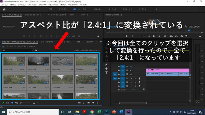Click the Program monitor playhead marker
This screenshot has width=205, height=115.
189,30
